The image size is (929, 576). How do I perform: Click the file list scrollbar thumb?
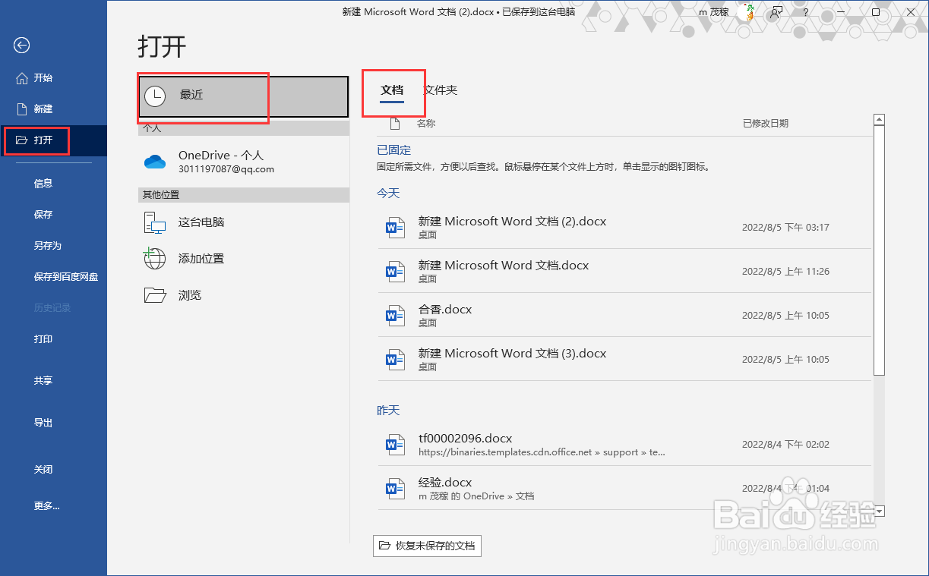click(880, 250)
